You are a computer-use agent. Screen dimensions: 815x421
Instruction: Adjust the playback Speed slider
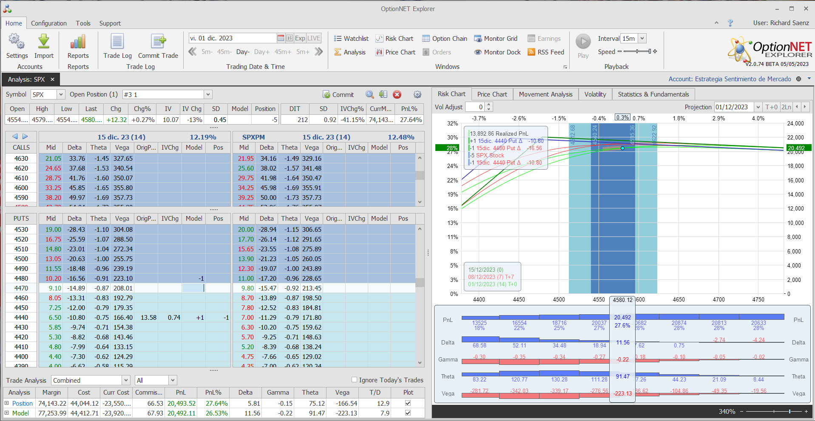[637, 51]
